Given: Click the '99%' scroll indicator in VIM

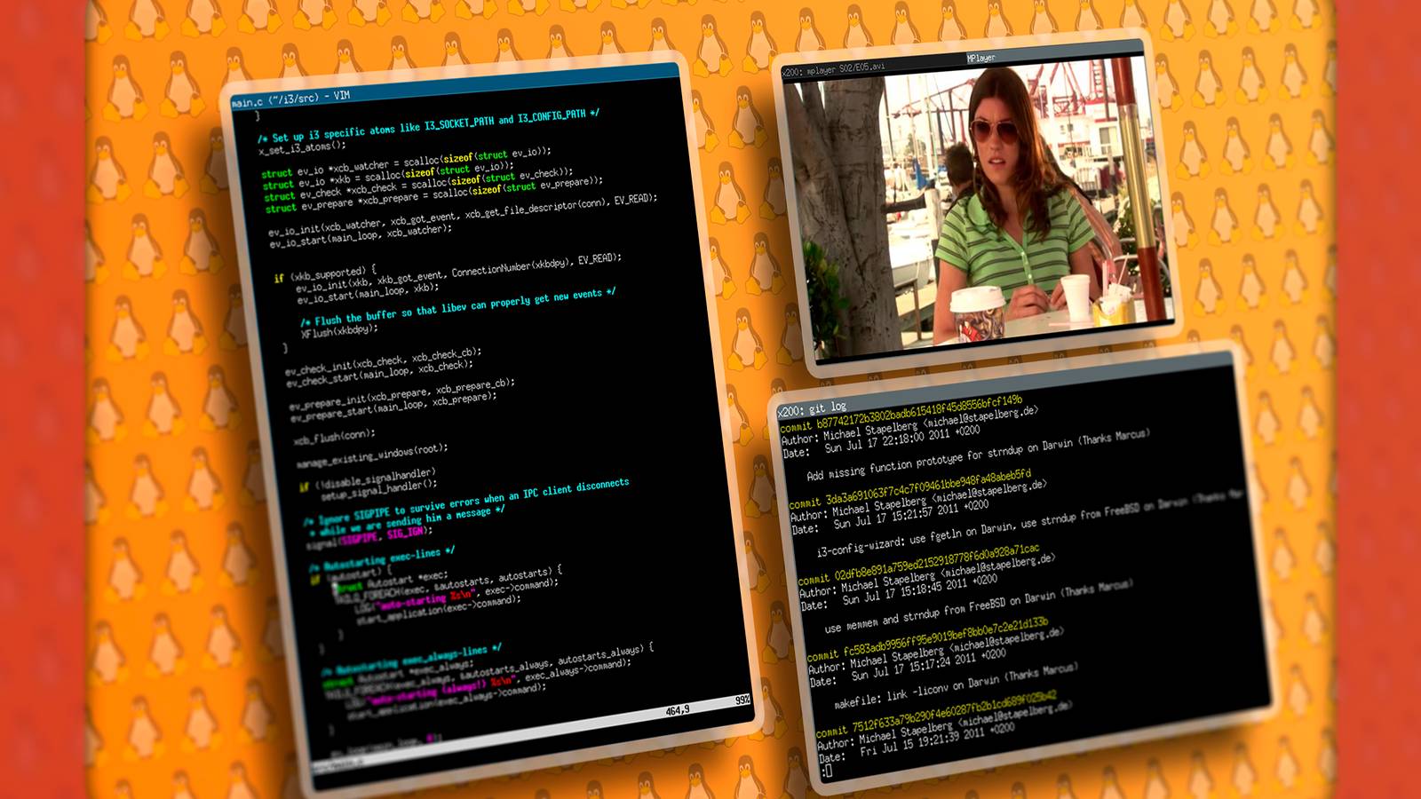Looking at the screenshot, I should [x=742, y=700].
